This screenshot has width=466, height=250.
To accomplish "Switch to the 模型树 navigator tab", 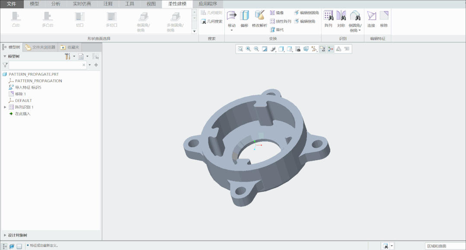I will pos(11,47).
